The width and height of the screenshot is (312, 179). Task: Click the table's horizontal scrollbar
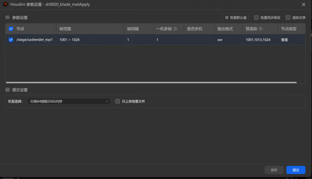(150, 82)
